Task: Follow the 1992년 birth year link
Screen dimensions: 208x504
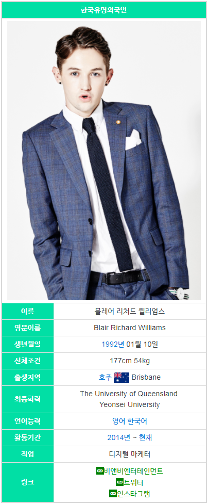Action: tap(113, 345)
